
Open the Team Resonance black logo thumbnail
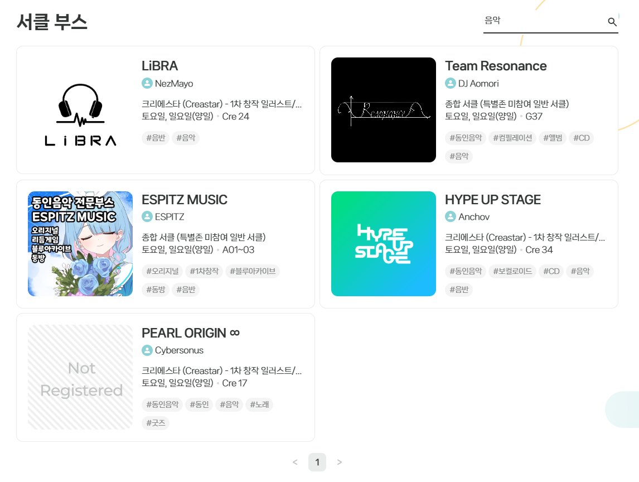pos(384,110)
